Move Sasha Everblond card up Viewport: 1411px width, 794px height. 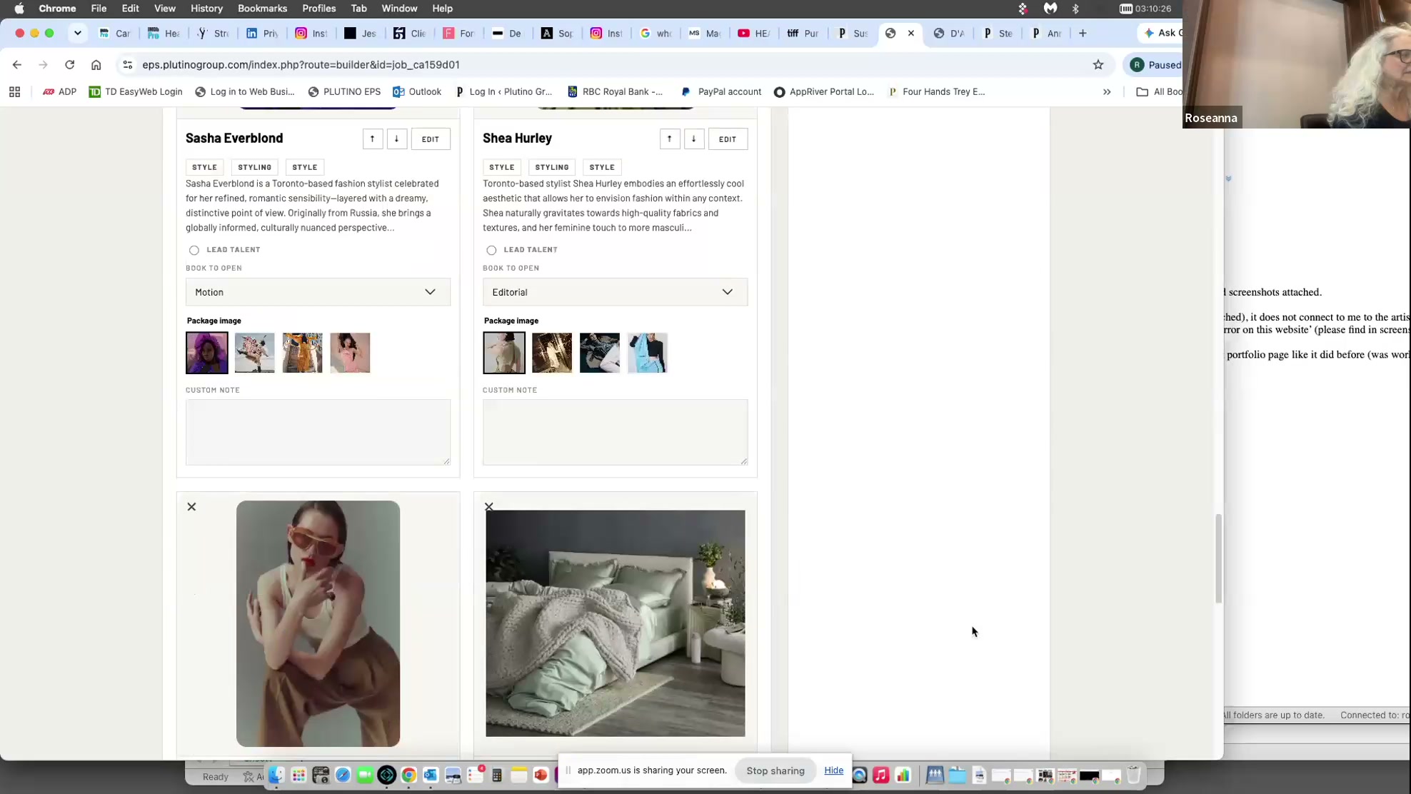click(x=372, y=139)
